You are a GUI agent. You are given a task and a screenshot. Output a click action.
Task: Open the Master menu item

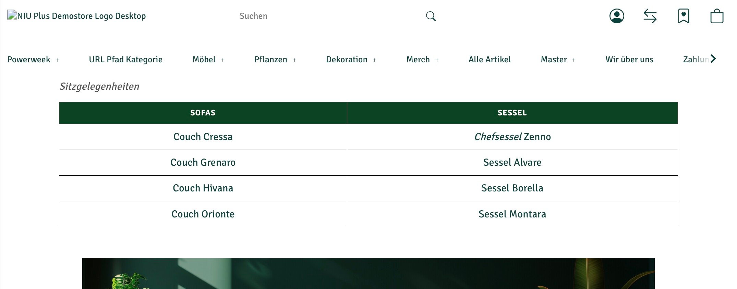tap(554, 60)
